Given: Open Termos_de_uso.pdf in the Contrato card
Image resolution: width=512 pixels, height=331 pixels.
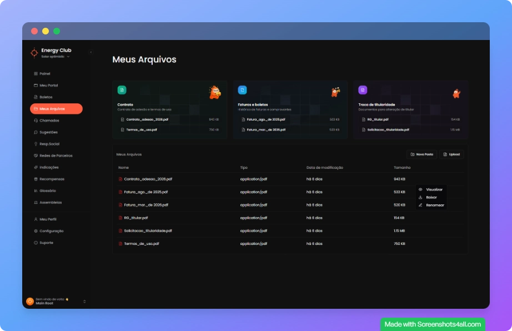Looking at the screenshot, I should pyautogui.click(x=142, y=129).
